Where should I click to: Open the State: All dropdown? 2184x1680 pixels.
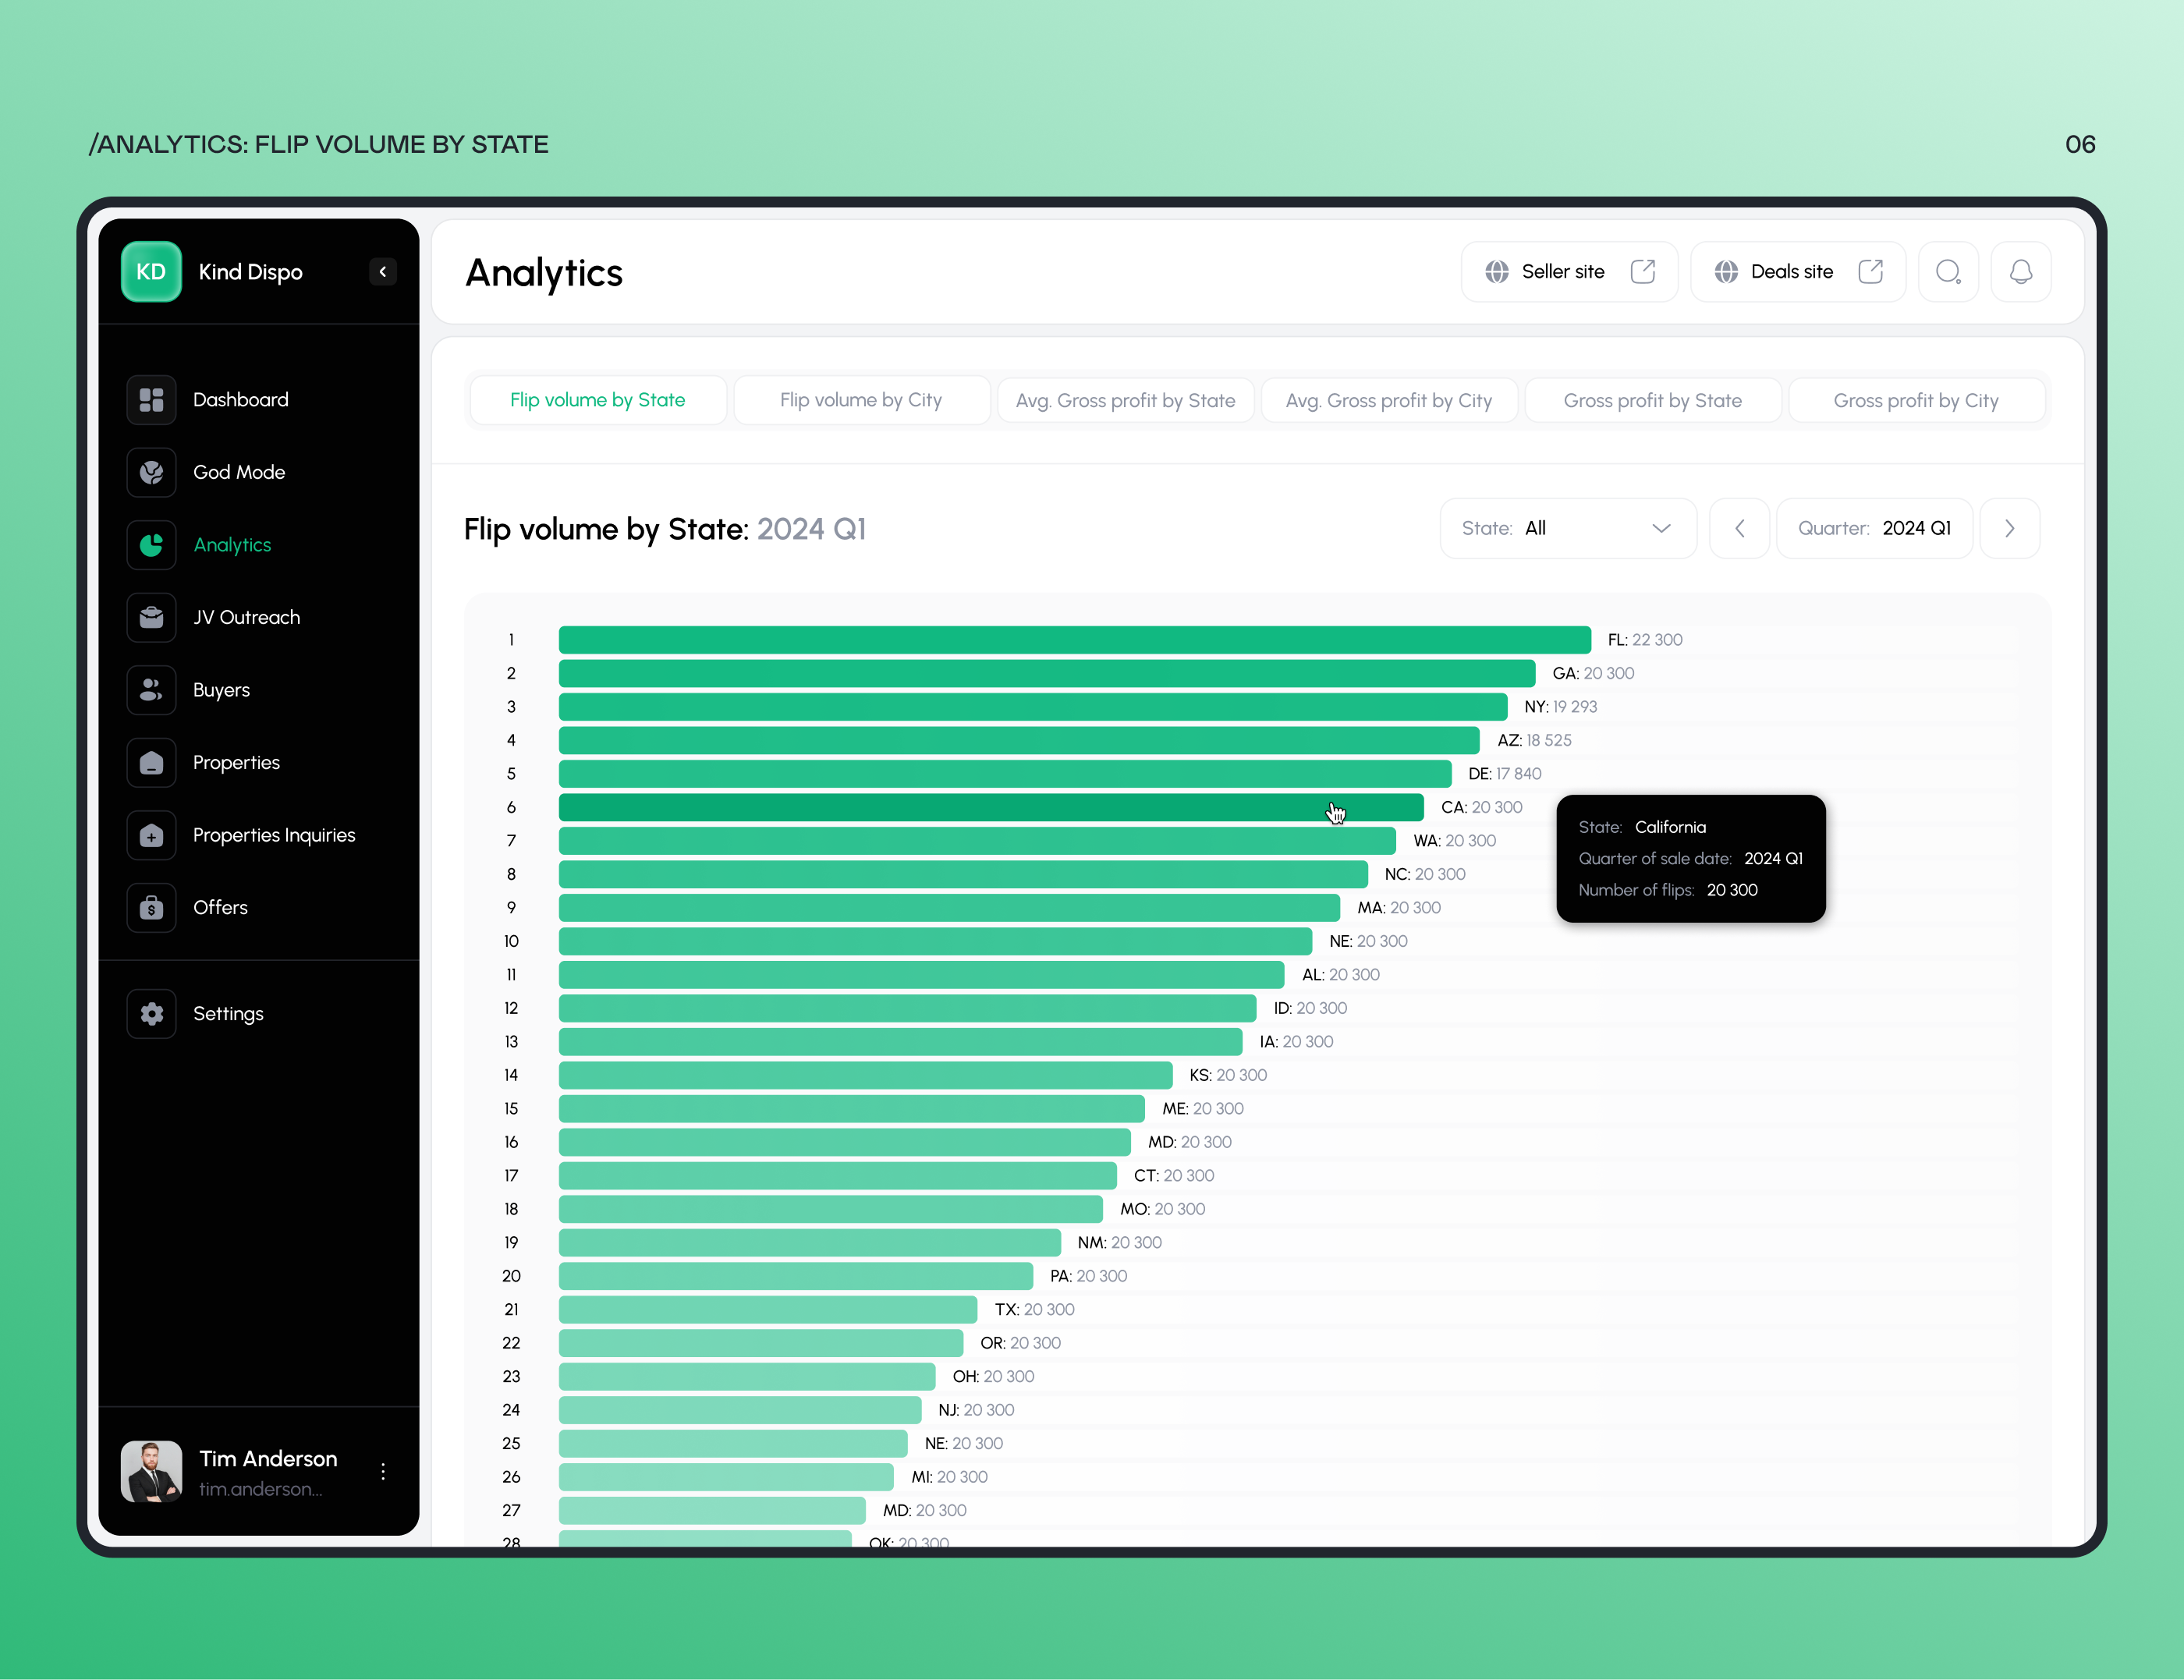pyautogui.click(x=1566, y=528)
